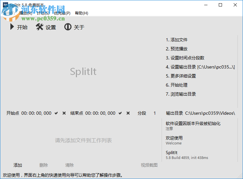The image size is (243, 179).
Task: Open the 优先级(P) menu
Action: tap(62, 13)
